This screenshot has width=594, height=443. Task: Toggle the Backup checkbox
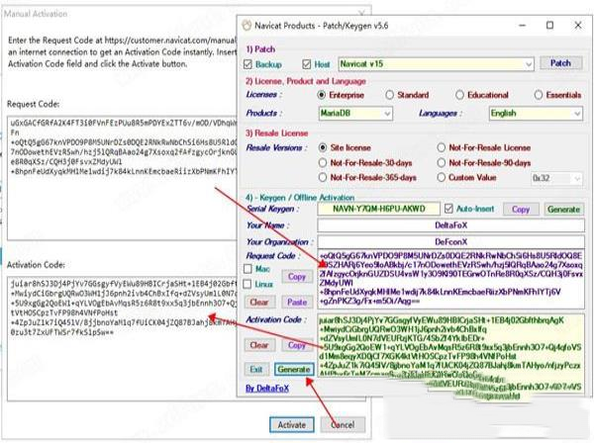pos(247,64)
